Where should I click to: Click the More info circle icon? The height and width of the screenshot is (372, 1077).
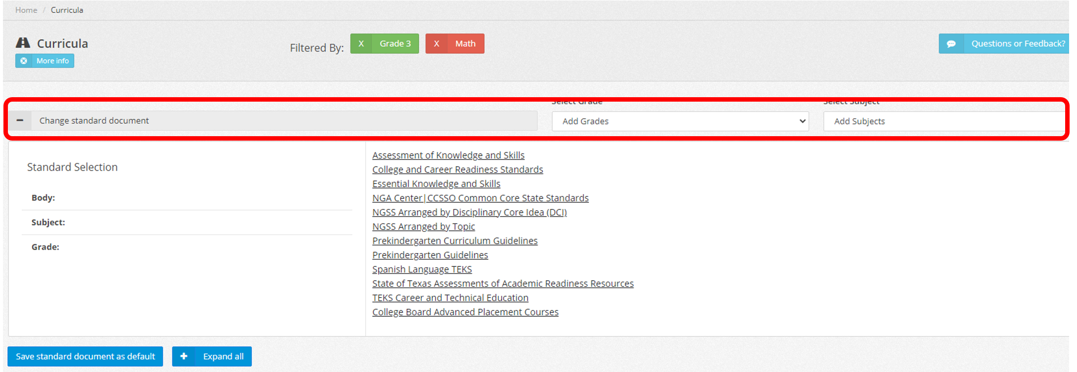pyautogui.click(x=24, y=61)
